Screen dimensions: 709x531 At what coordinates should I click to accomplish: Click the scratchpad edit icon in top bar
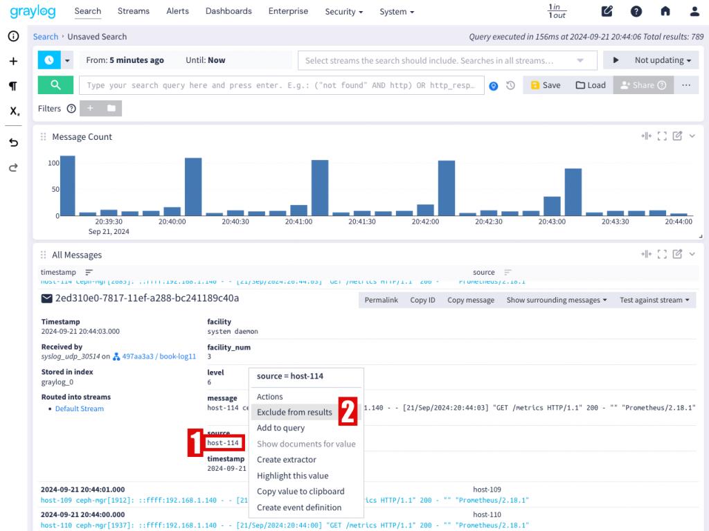coord(607,11)
